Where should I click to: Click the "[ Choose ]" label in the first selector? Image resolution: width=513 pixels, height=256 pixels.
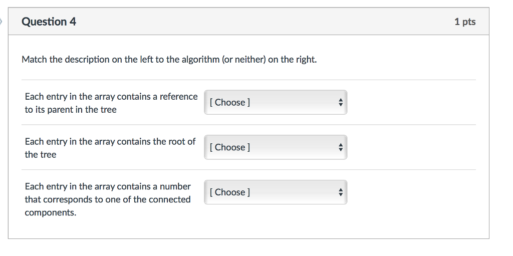click(x=230, y=102)
